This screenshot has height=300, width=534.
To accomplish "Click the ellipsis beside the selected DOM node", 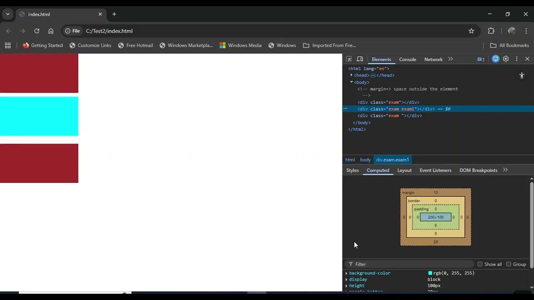I will [x=345, y=109].
